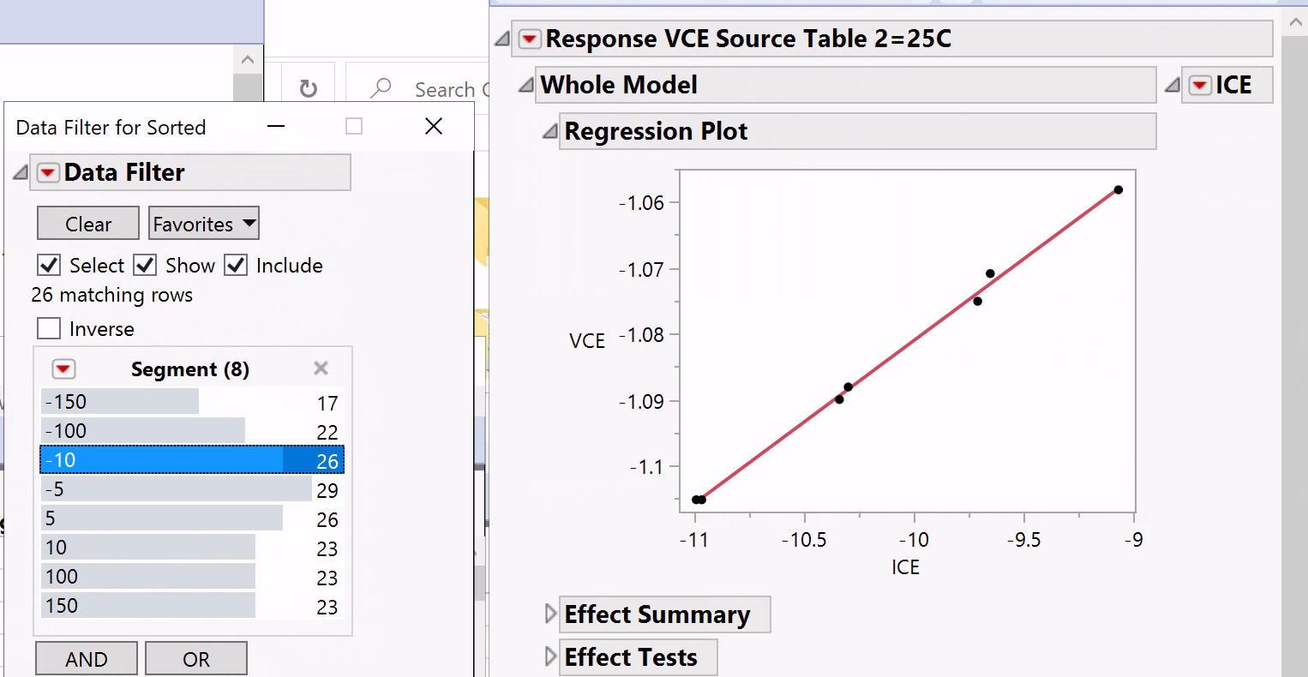
Task: Enable the Inverse checkbox
Action: pyautogui.click(x=50, y=329)
